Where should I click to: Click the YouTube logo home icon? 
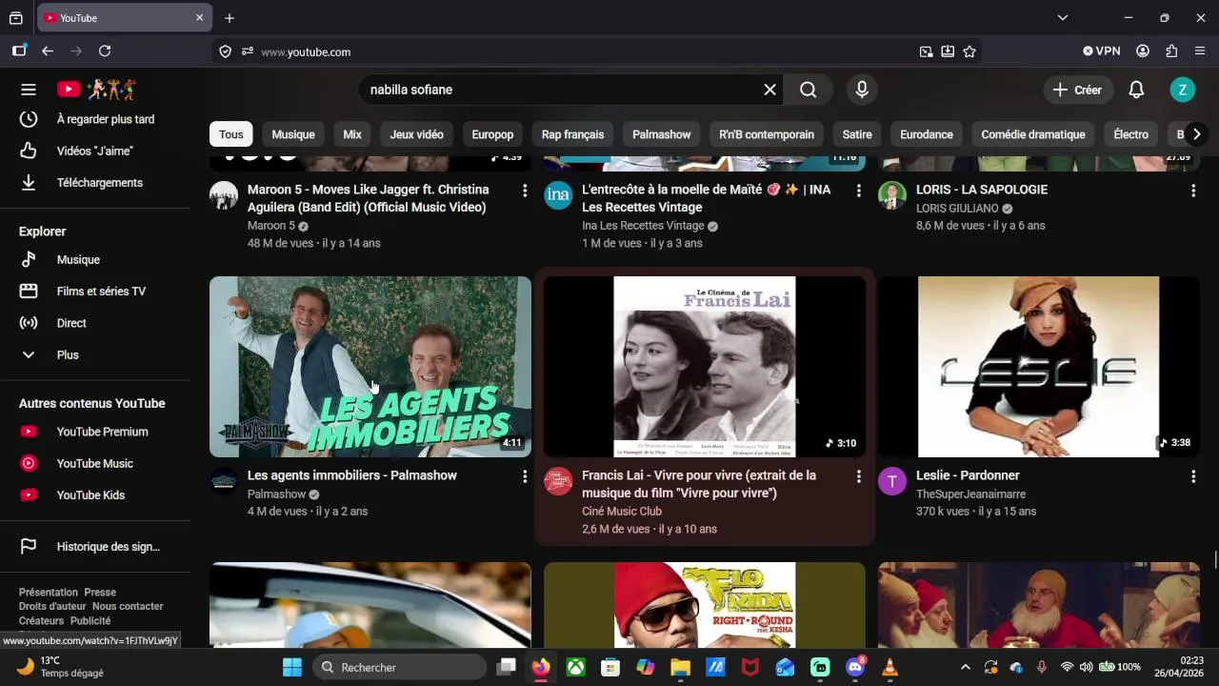96,90
